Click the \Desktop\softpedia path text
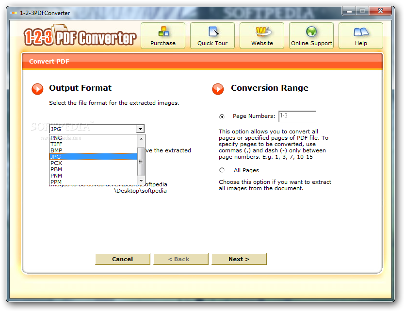The height and width of the screenshot is (312, 405). [141, 191]
